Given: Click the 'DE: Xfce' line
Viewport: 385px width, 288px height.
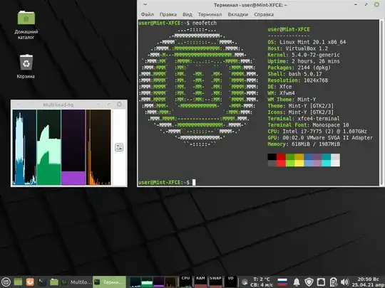Looking at the screenshot, I should 279,87.
